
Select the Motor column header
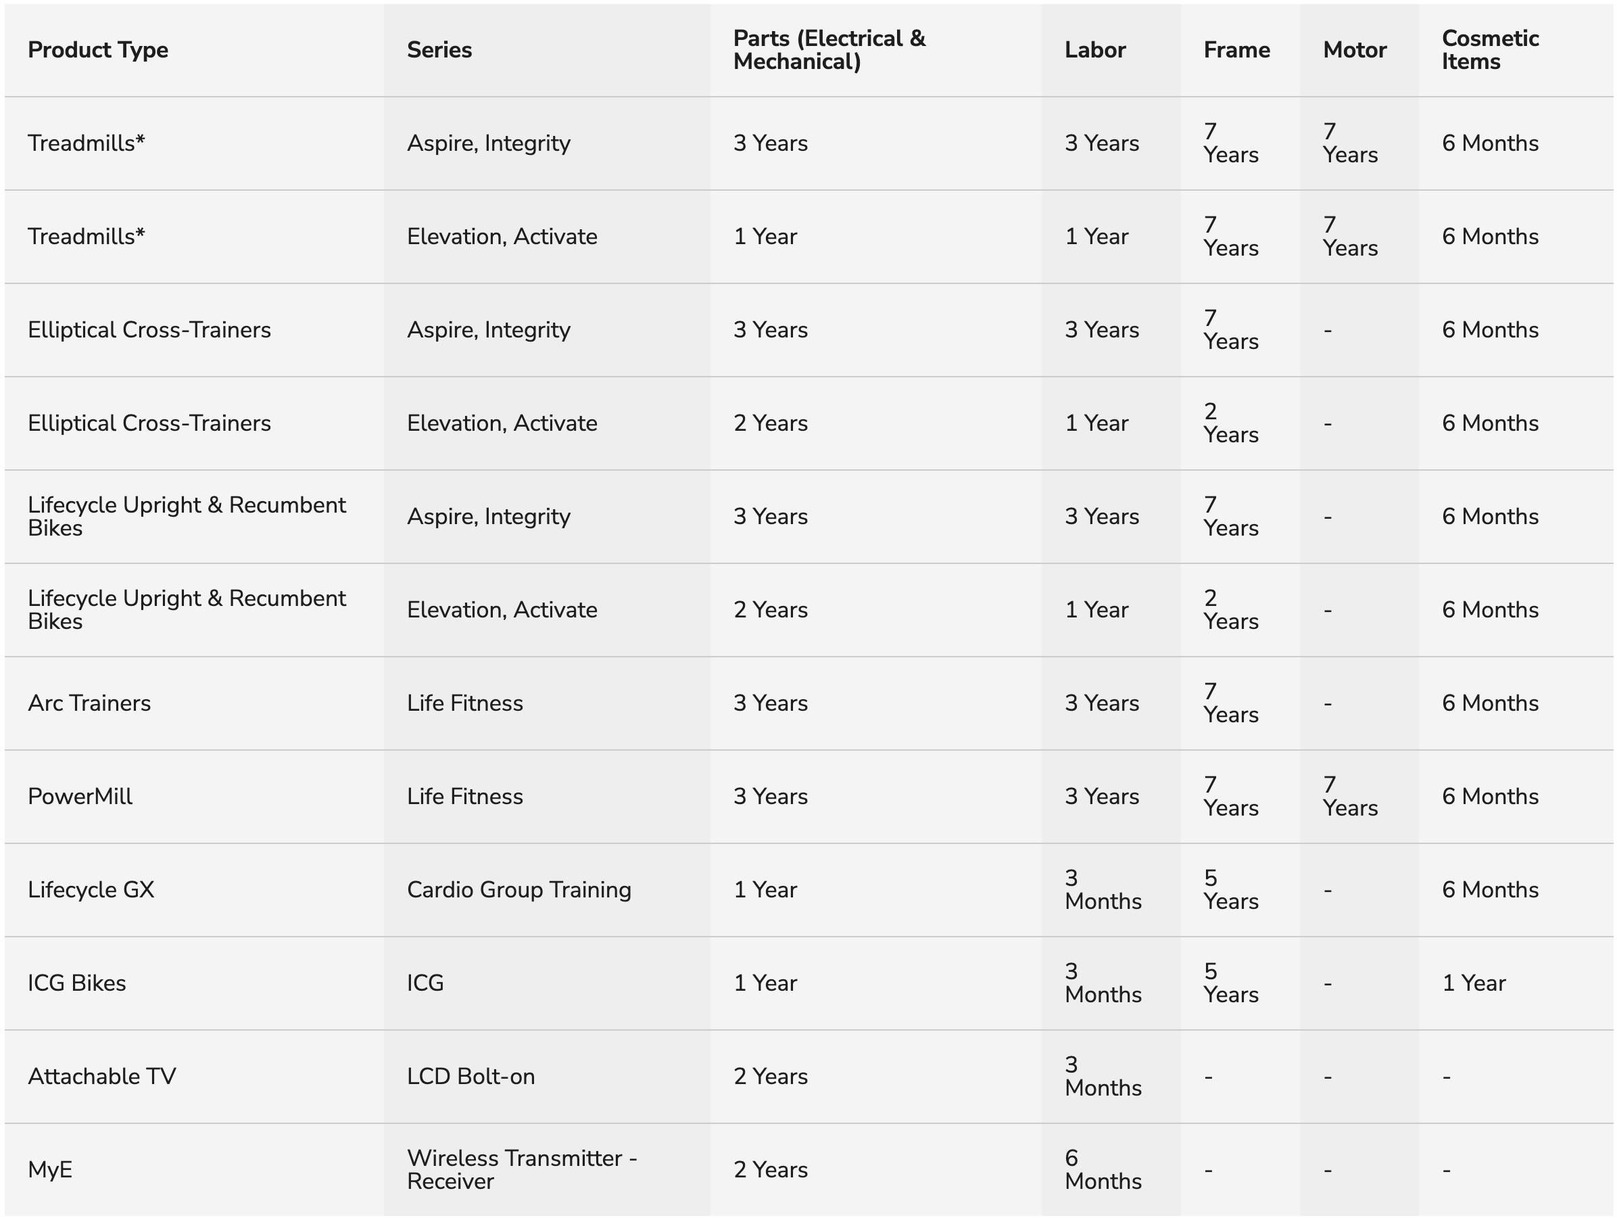[1355, 50]
